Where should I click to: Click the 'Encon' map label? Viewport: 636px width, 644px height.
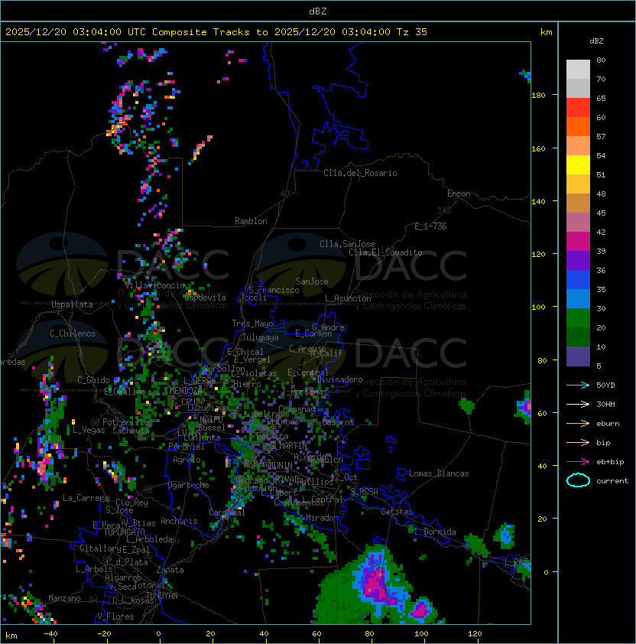click(x=459, y=194)
